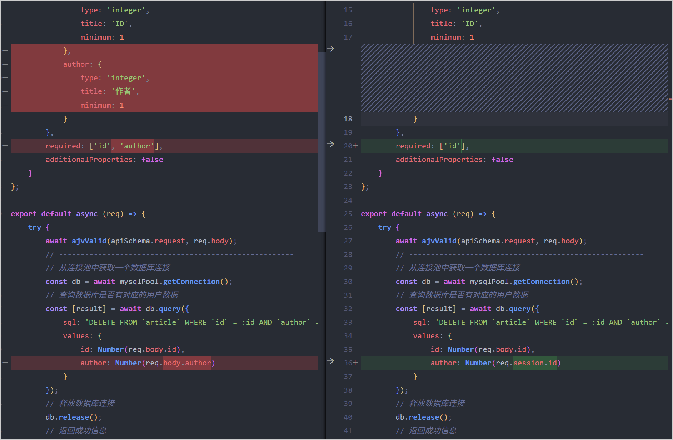Click line number 18 in the right gutter
Image resolution: width=673 pixels, height=440 pixels.
tap(348, 119)
